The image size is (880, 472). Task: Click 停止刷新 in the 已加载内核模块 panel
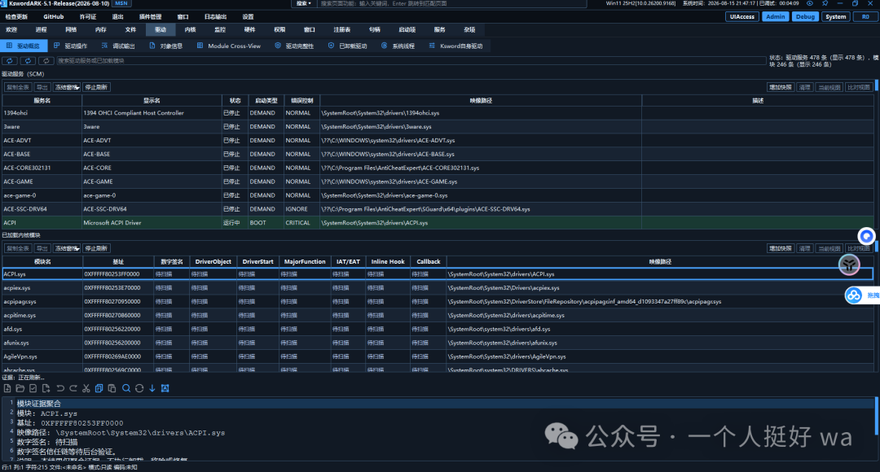pos(96,248)
